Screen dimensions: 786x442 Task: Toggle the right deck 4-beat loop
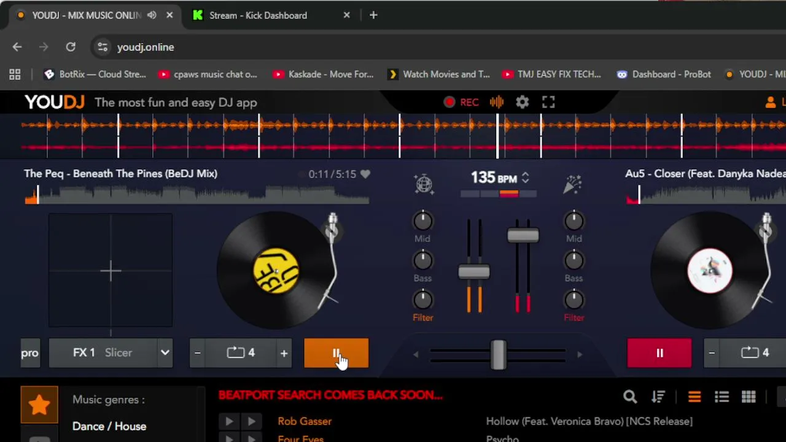753,353
